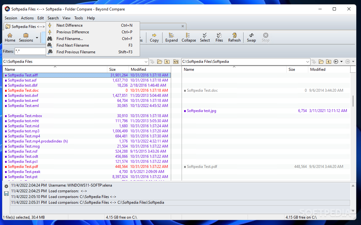Open the Tools menu
Screen dimensions: 361x225
tap(78, 18)
